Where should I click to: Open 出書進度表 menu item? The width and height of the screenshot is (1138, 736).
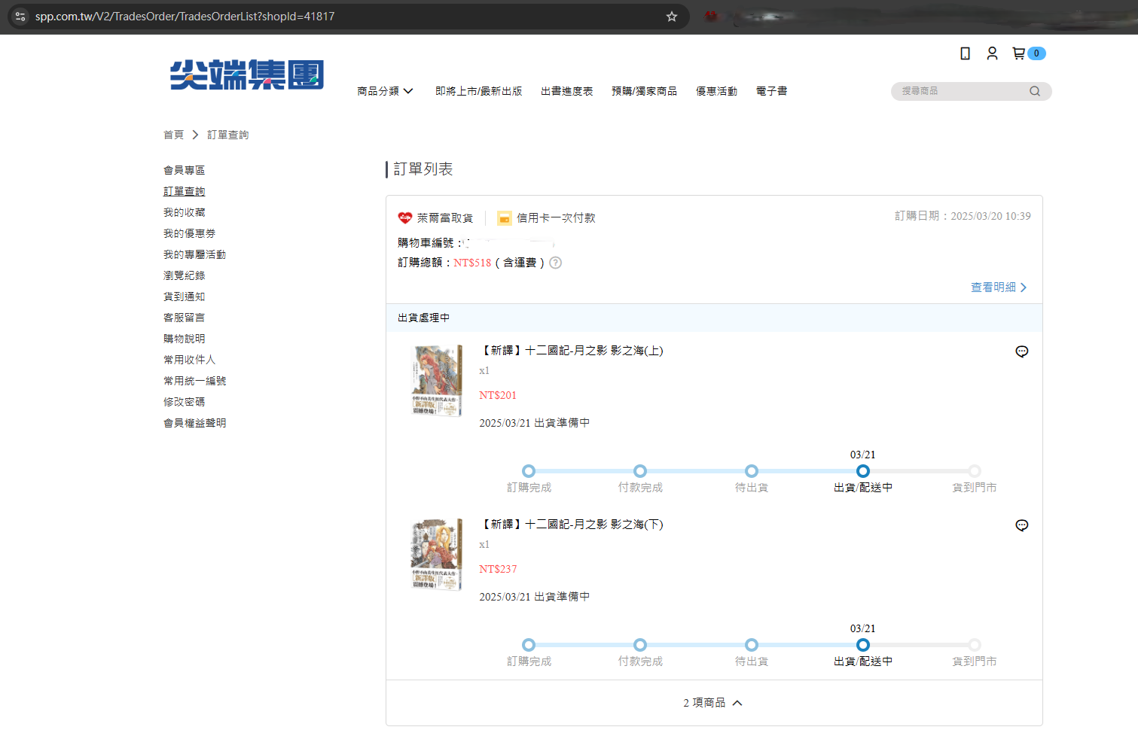click(567, 91)
